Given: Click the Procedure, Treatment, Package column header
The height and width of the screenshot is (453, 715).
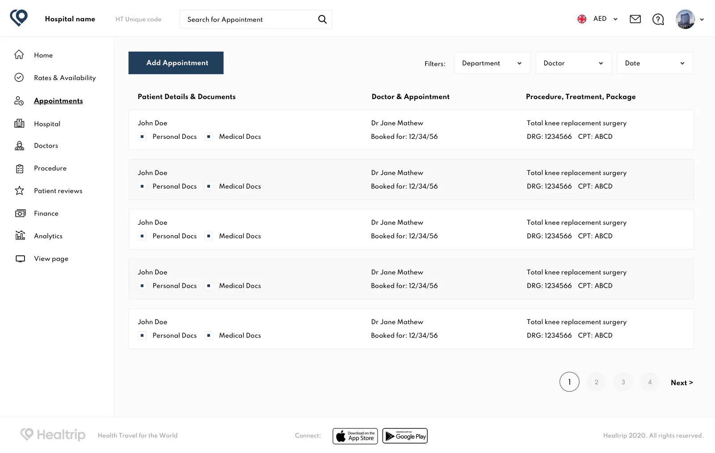Looking at the screenshot, I should click(581, 97).
